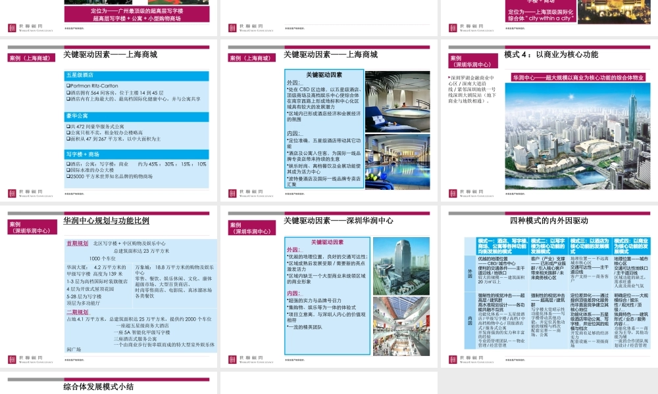Select the blank slide next to 综合体发展模式小结

(x=328, y=383)
